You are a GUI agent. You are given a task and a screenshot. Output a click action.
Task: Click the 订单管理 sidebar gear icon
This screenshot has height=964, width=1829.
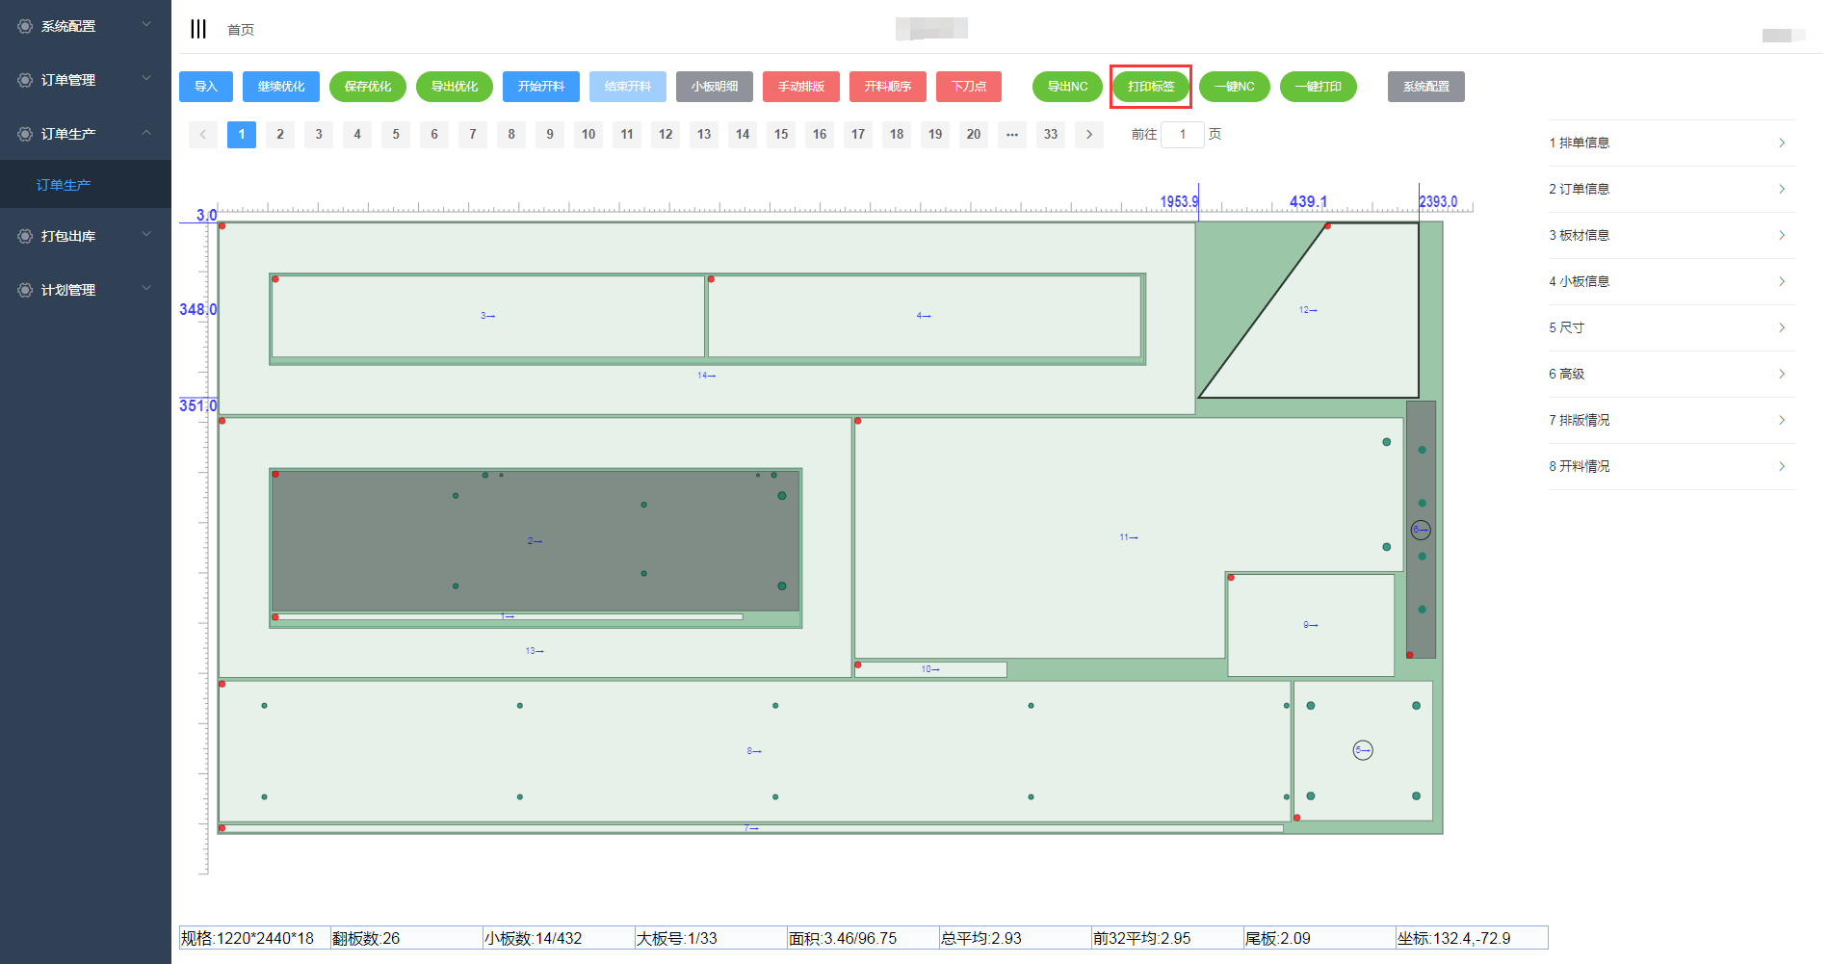(25, 80)
